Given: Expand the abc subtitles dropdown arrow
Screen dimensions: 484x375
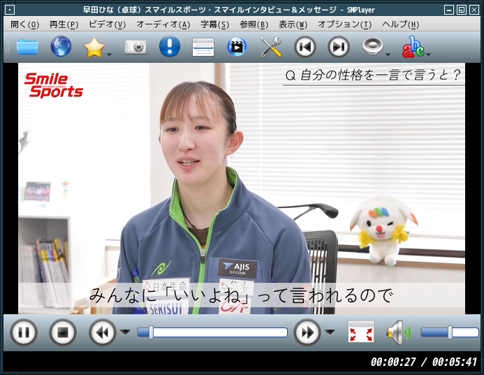Looking at the screenshot, I should pos(428,54).
